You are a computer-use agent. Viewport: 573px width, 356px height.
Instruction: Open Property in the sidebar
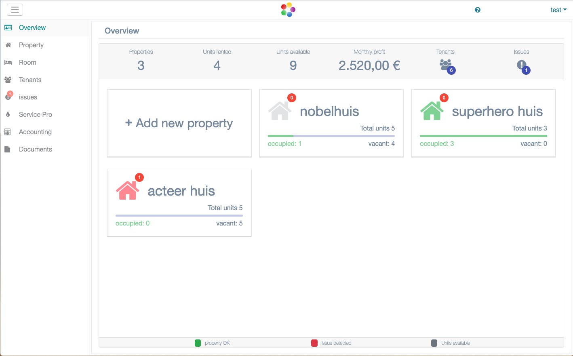31,45
